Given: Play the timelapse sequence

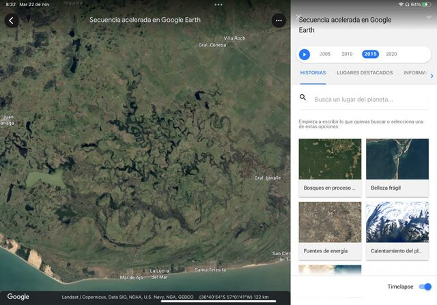Looking at the screenshot, I should click(305, 55).
